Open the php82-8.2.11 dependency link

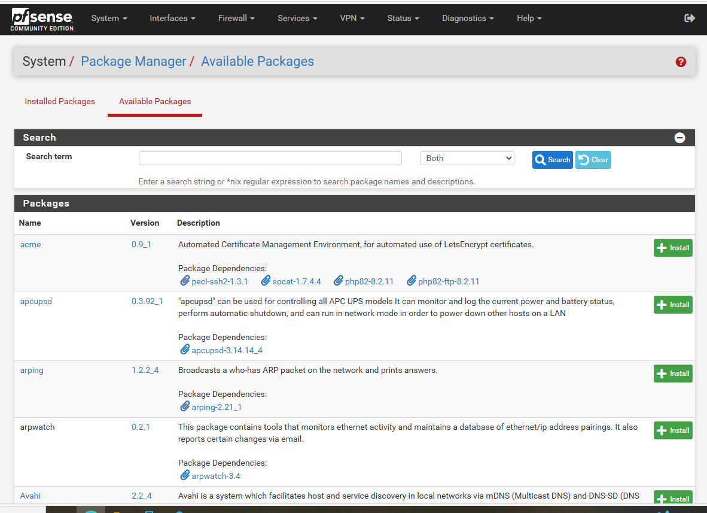[369, 281]
